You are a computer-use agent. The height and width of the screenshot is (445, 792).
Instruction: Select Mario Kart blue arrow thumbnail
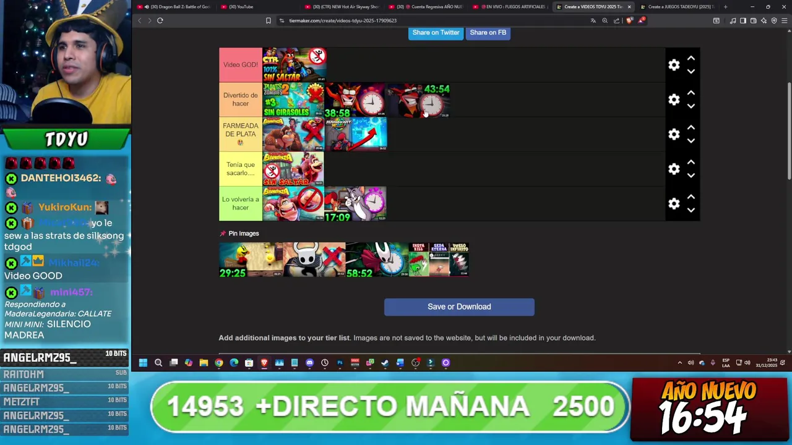pyautogui.click(x=356, y=134)
